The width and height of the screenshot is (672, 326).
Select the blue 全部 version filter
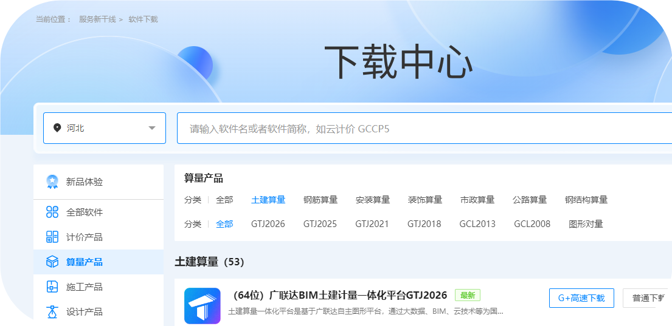(224, 224)
